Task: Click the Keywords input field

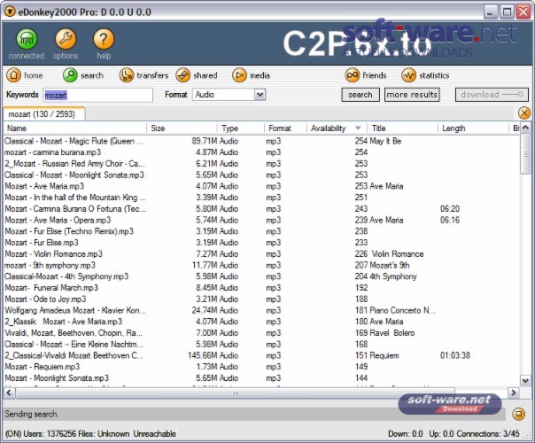Action: coord(98,95)
